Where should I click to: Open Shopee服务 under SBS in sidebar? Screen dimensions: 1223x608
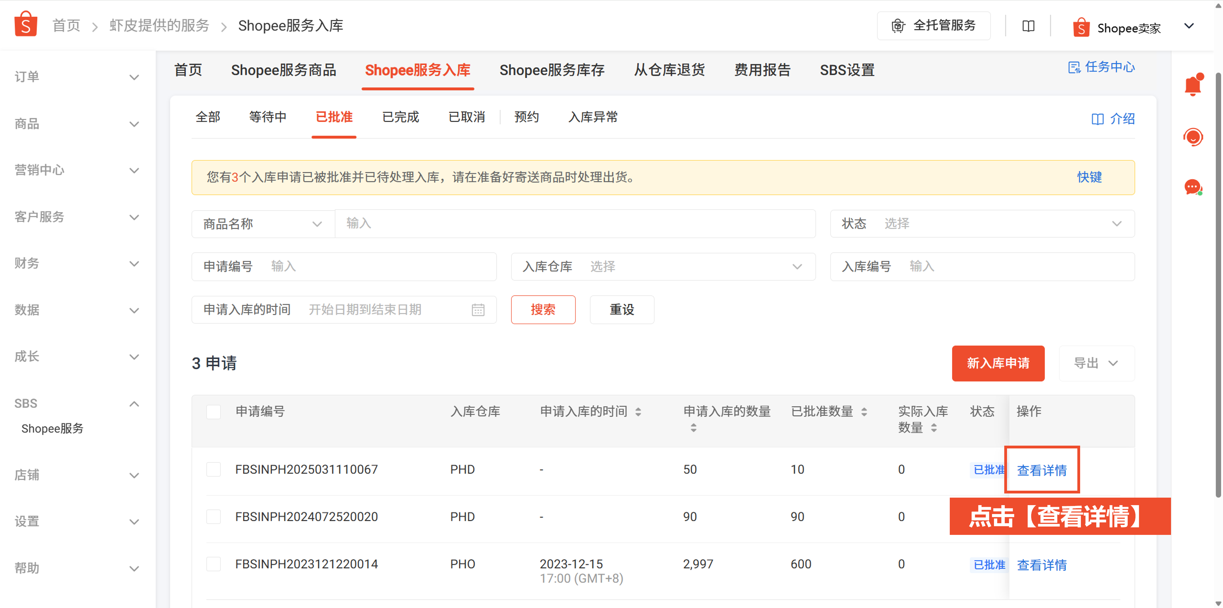tap(52, 428)
